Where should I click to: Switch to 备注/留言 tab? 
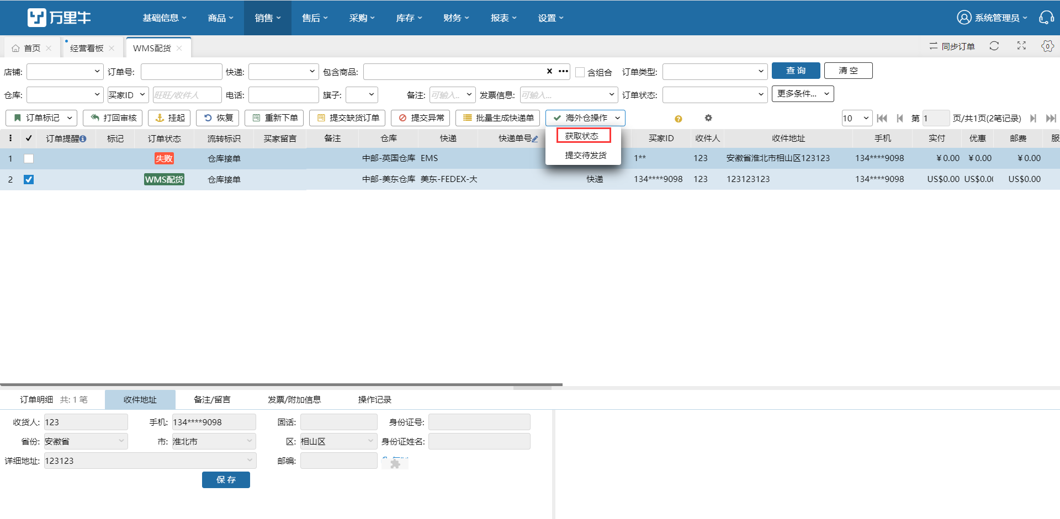click(212, 400)
